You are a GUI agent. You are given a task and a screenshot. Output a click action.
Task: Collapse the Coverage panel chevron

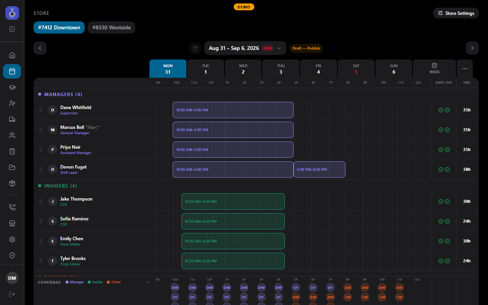coord(148,282)
